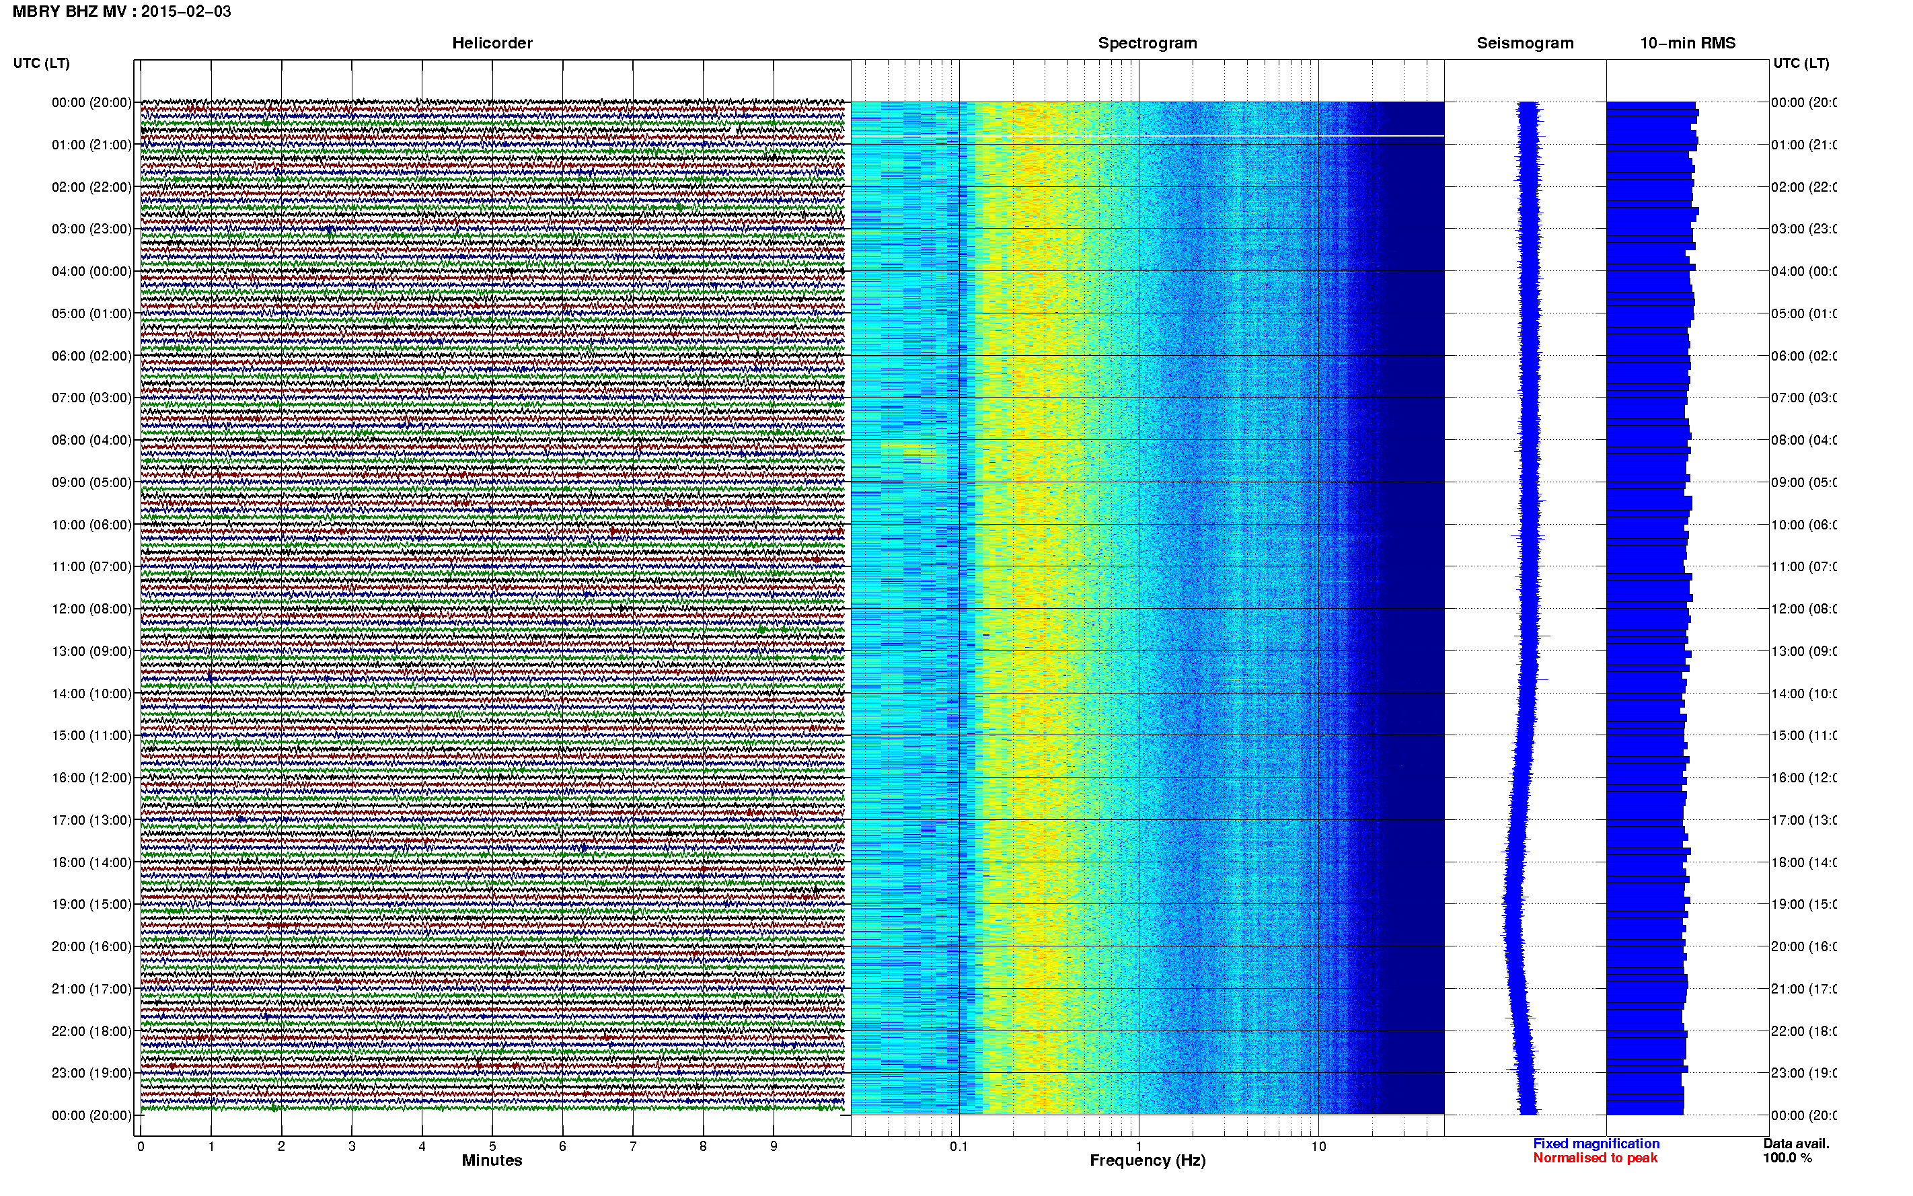Screen dimensions: 1913x1196
Task: Click the Frequency (Hz) axis title
Action: pyautogui.click(x=1148, y=1160)
